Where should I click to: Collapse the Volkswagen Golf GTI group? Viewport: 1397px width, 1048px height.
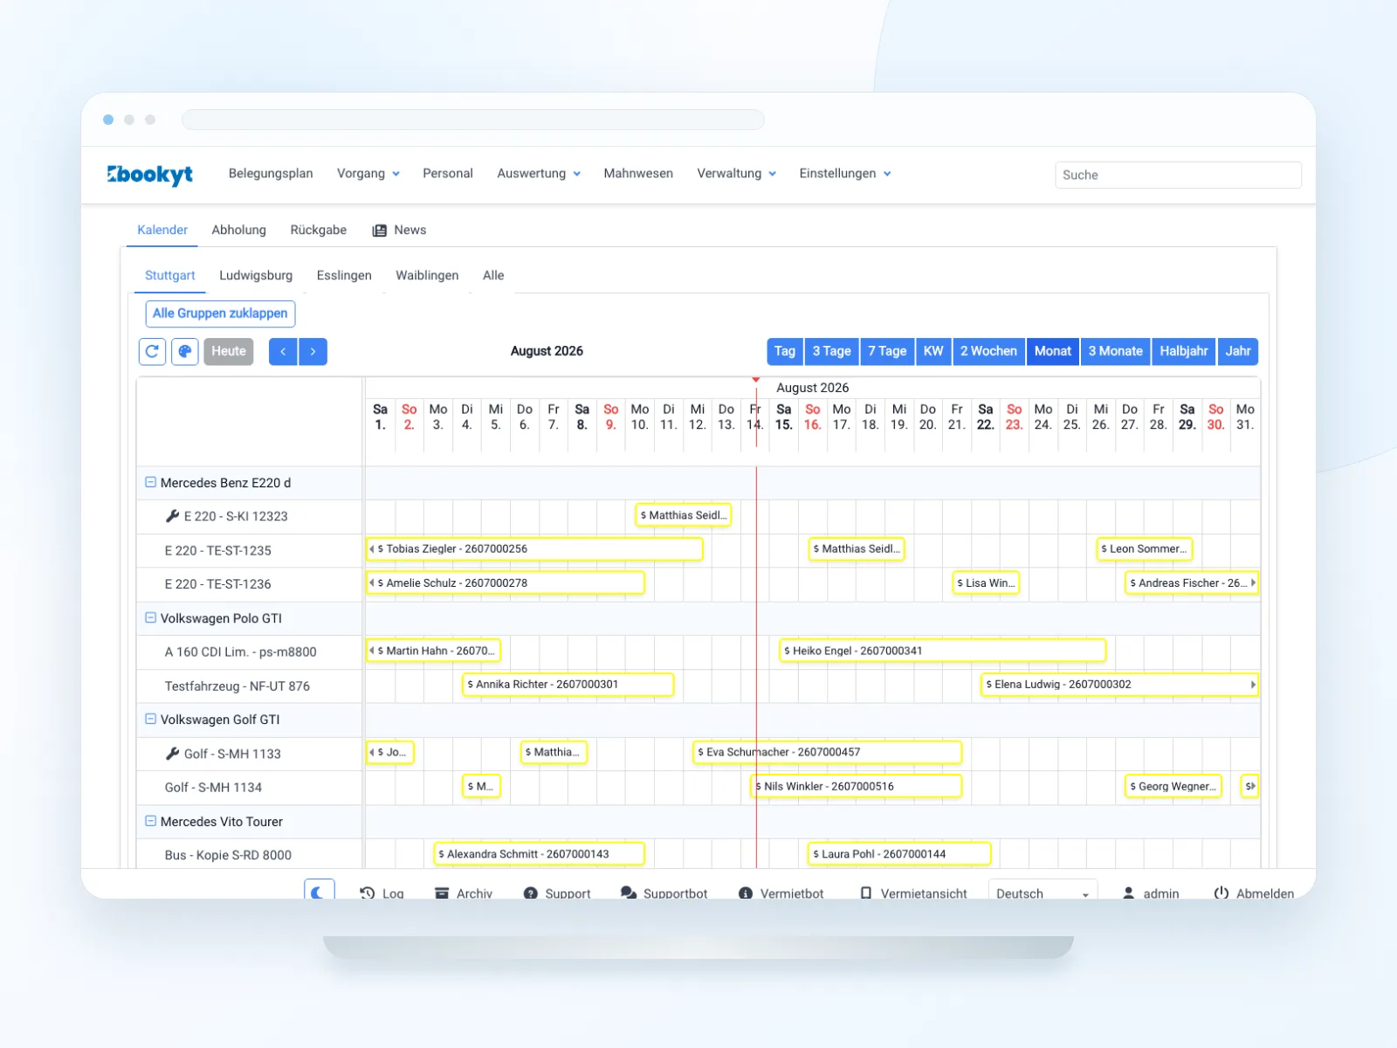(150, 719)
